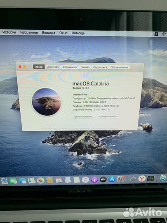Launch the Photos app in Dock
Viewport: 167px width, 223px height.
click(x=40, y=180)
